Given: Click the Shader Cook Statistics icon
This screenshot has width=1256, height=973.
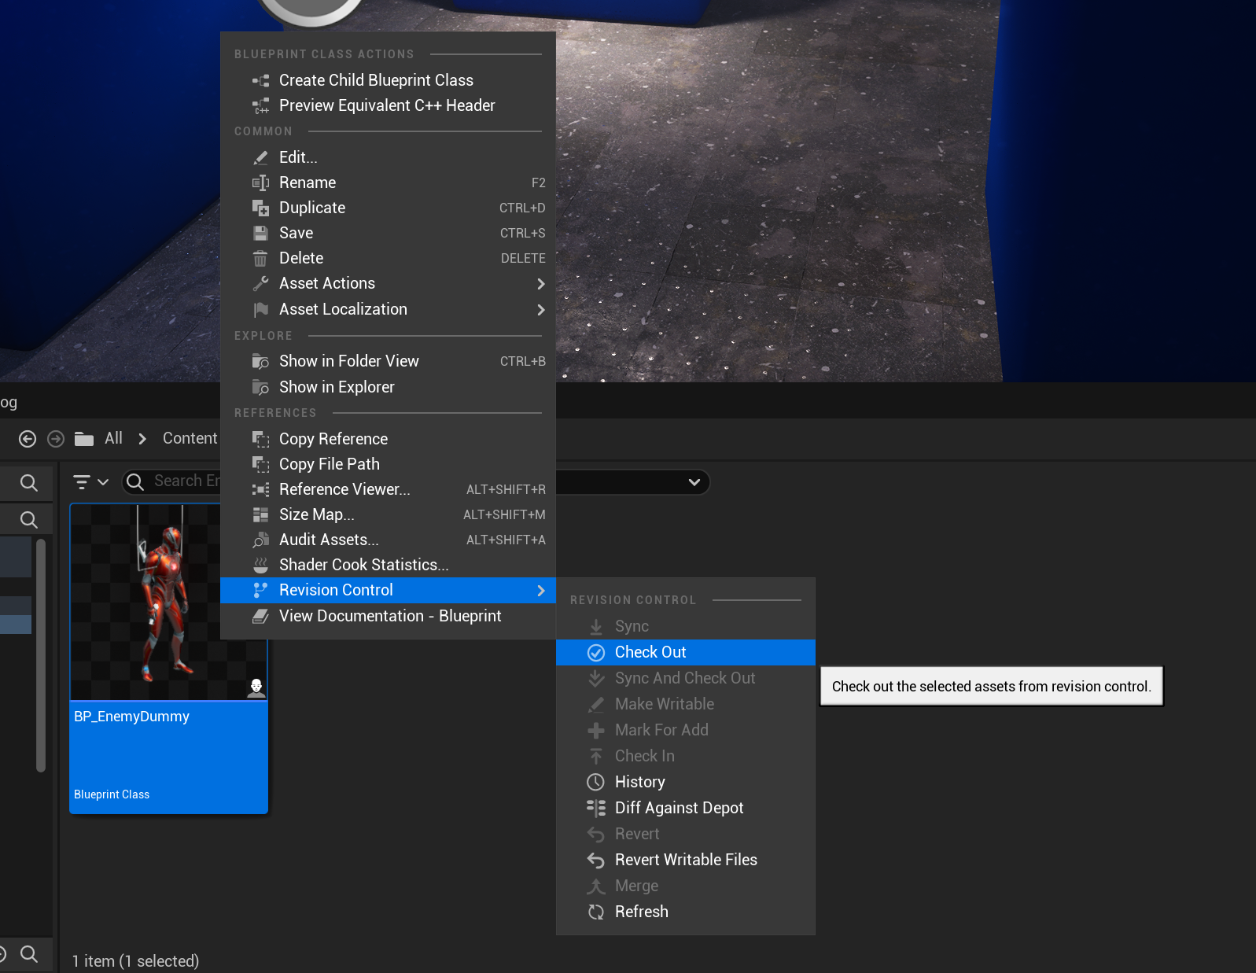Looking at the screenshot, I should [260, 565].
